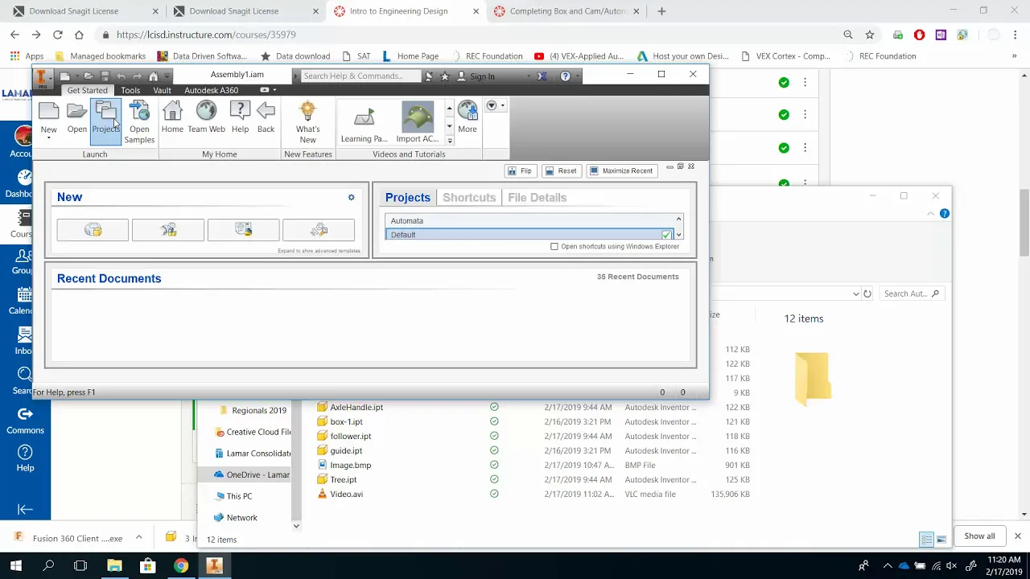Click the Search box in File Explorer
The width and height of the screenshot is (1030, 579).
click(x=911, y=294)
